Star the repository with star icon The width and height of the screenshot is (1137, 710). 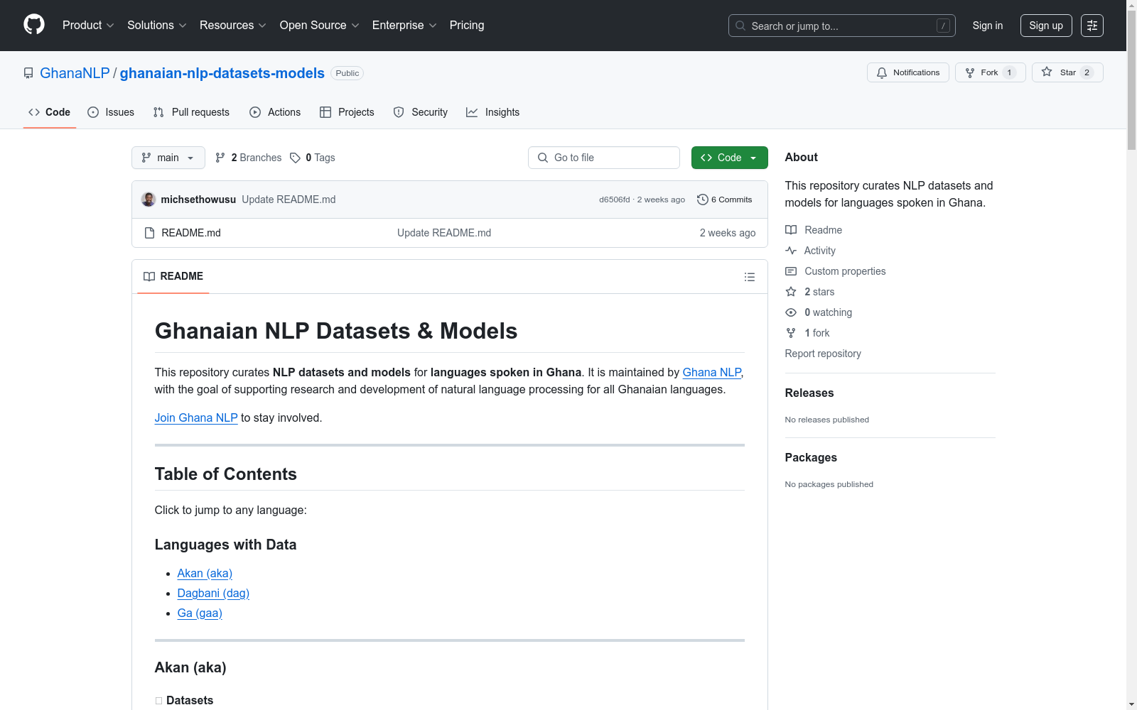(x=1047, y=72)
